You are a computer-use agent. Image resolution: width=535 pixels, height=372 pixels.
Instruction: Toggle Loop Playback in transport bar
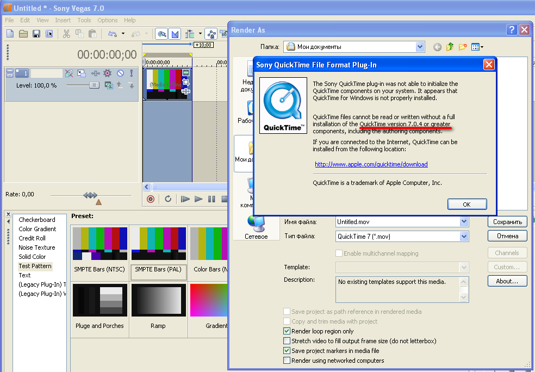[168, 199]
